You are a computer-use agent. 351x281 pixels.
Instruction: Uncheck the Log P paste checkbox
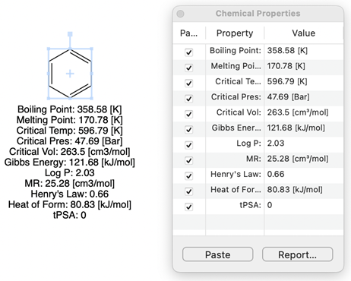188,145
